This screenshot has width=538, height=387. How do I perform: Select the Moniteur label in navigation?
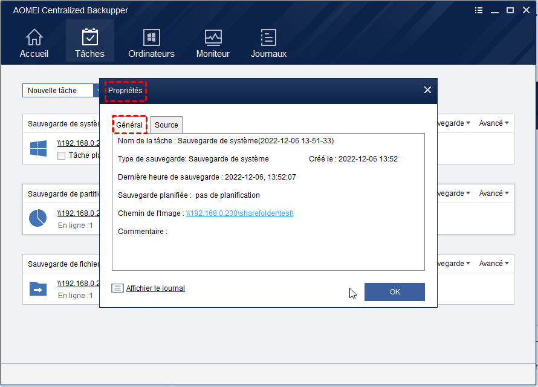(x=213, y=54)
